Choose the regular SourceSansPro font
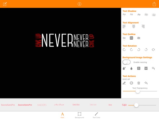Viewport: 159px width, 119px height. pyautogui.click(x=8, y=105)
